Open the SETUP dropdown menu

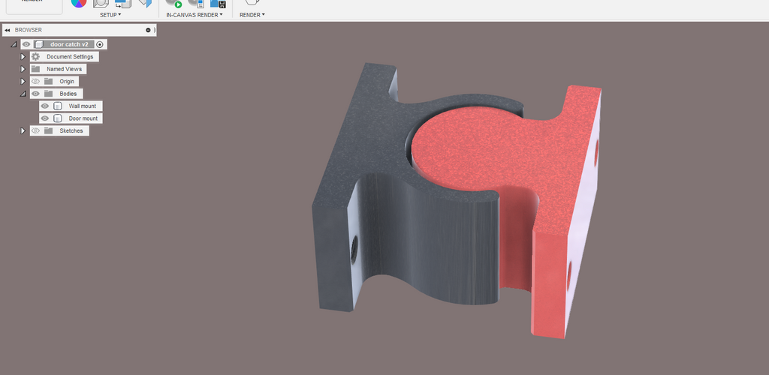pyautogui.click(x=110, y=15)
